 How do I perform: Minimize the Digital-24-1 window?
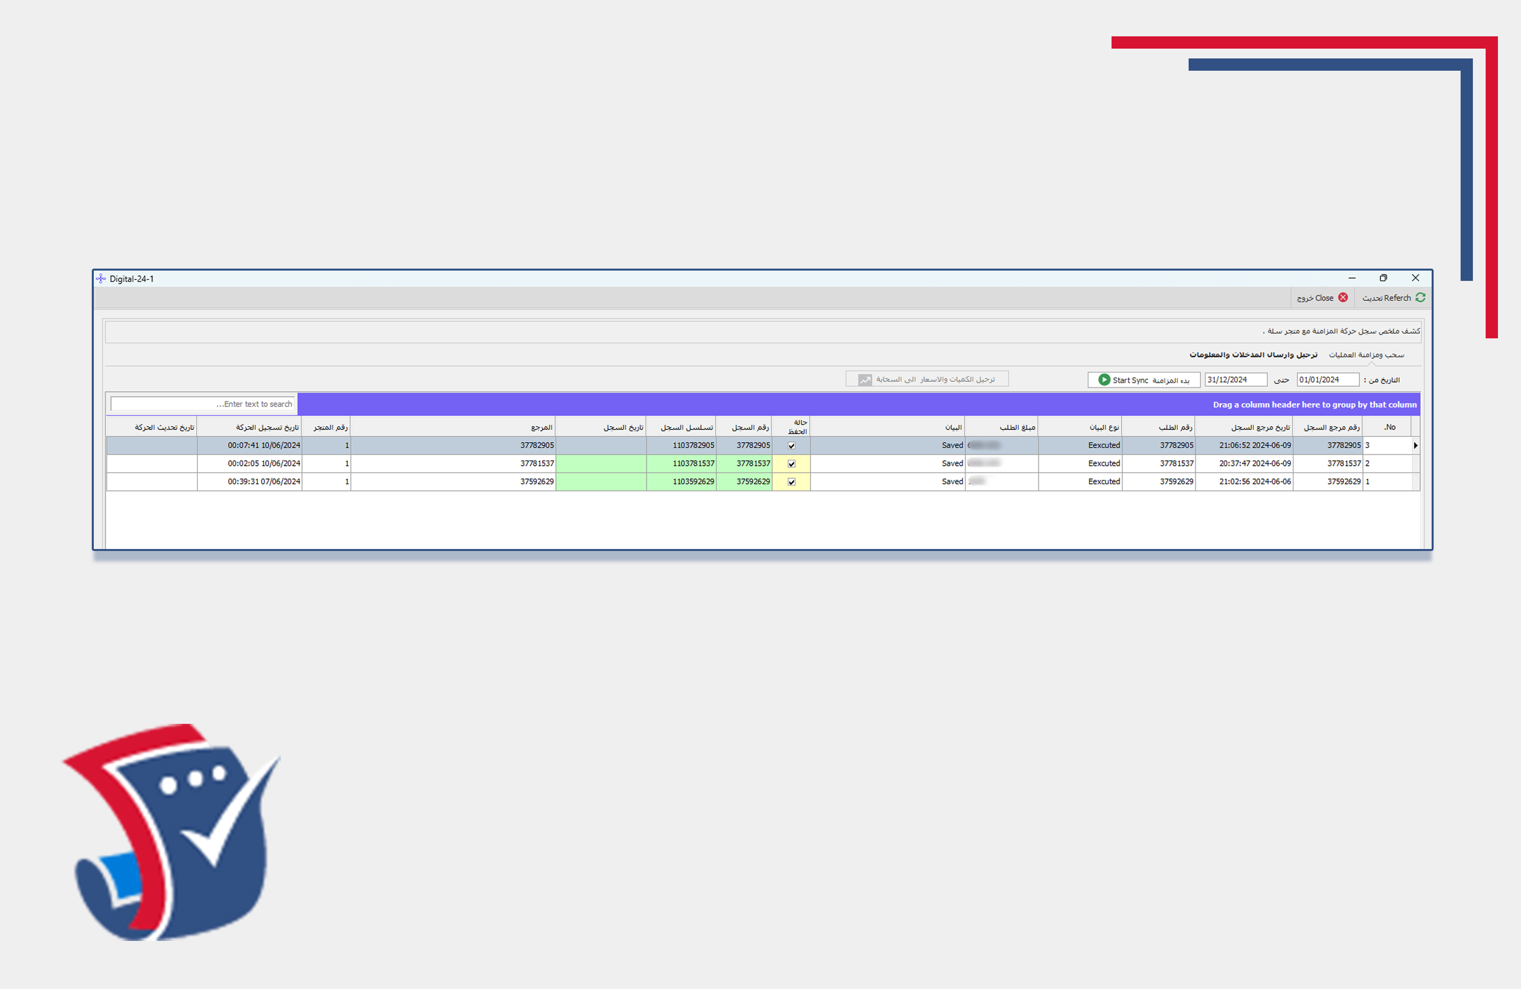click(x=1352, y=278)
